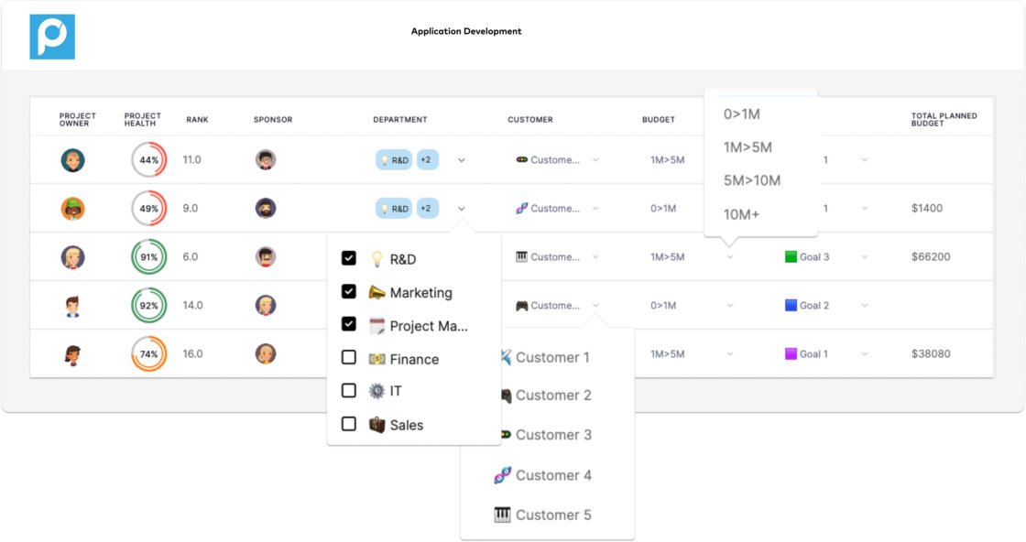Image resolution: width=1026 pixels, height=542 pixels.
Task: Open goal dropdown arrow next to Goal 2
Action: coord(865,305)
